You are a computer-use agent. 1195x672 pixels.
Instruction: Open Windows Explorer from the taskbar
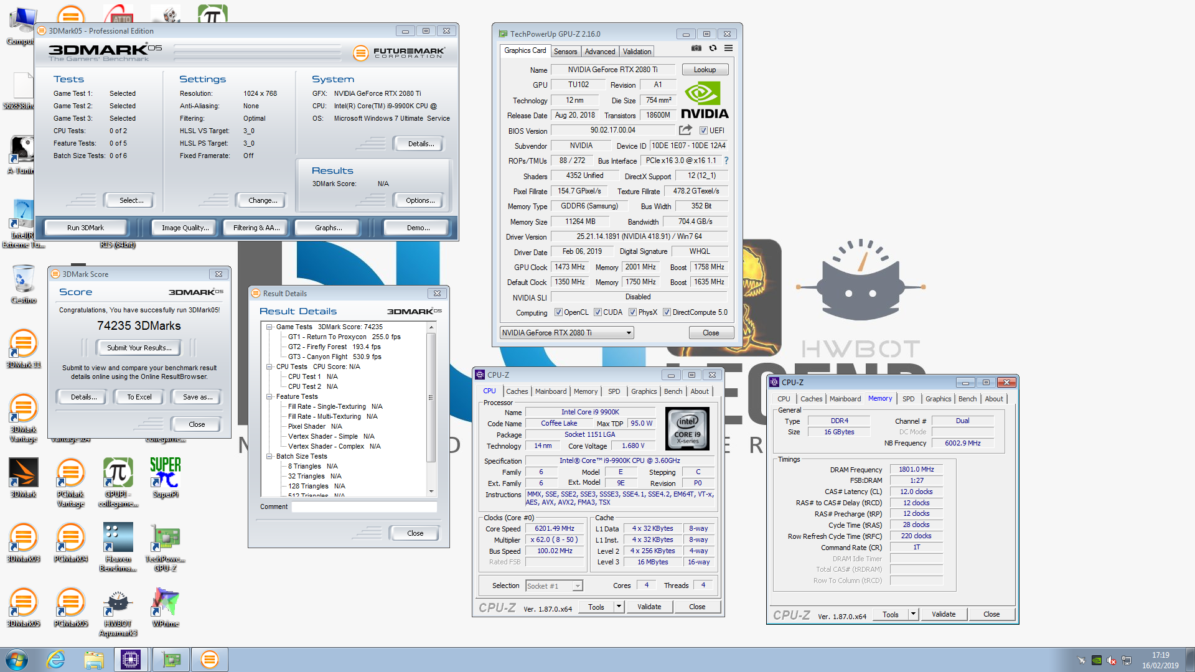tap(94, 660)
